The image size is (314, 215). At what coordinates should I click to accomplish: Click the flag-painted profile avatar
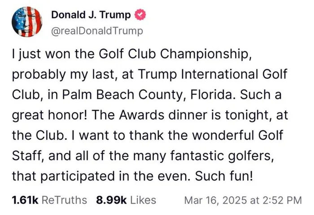point(27,22)
